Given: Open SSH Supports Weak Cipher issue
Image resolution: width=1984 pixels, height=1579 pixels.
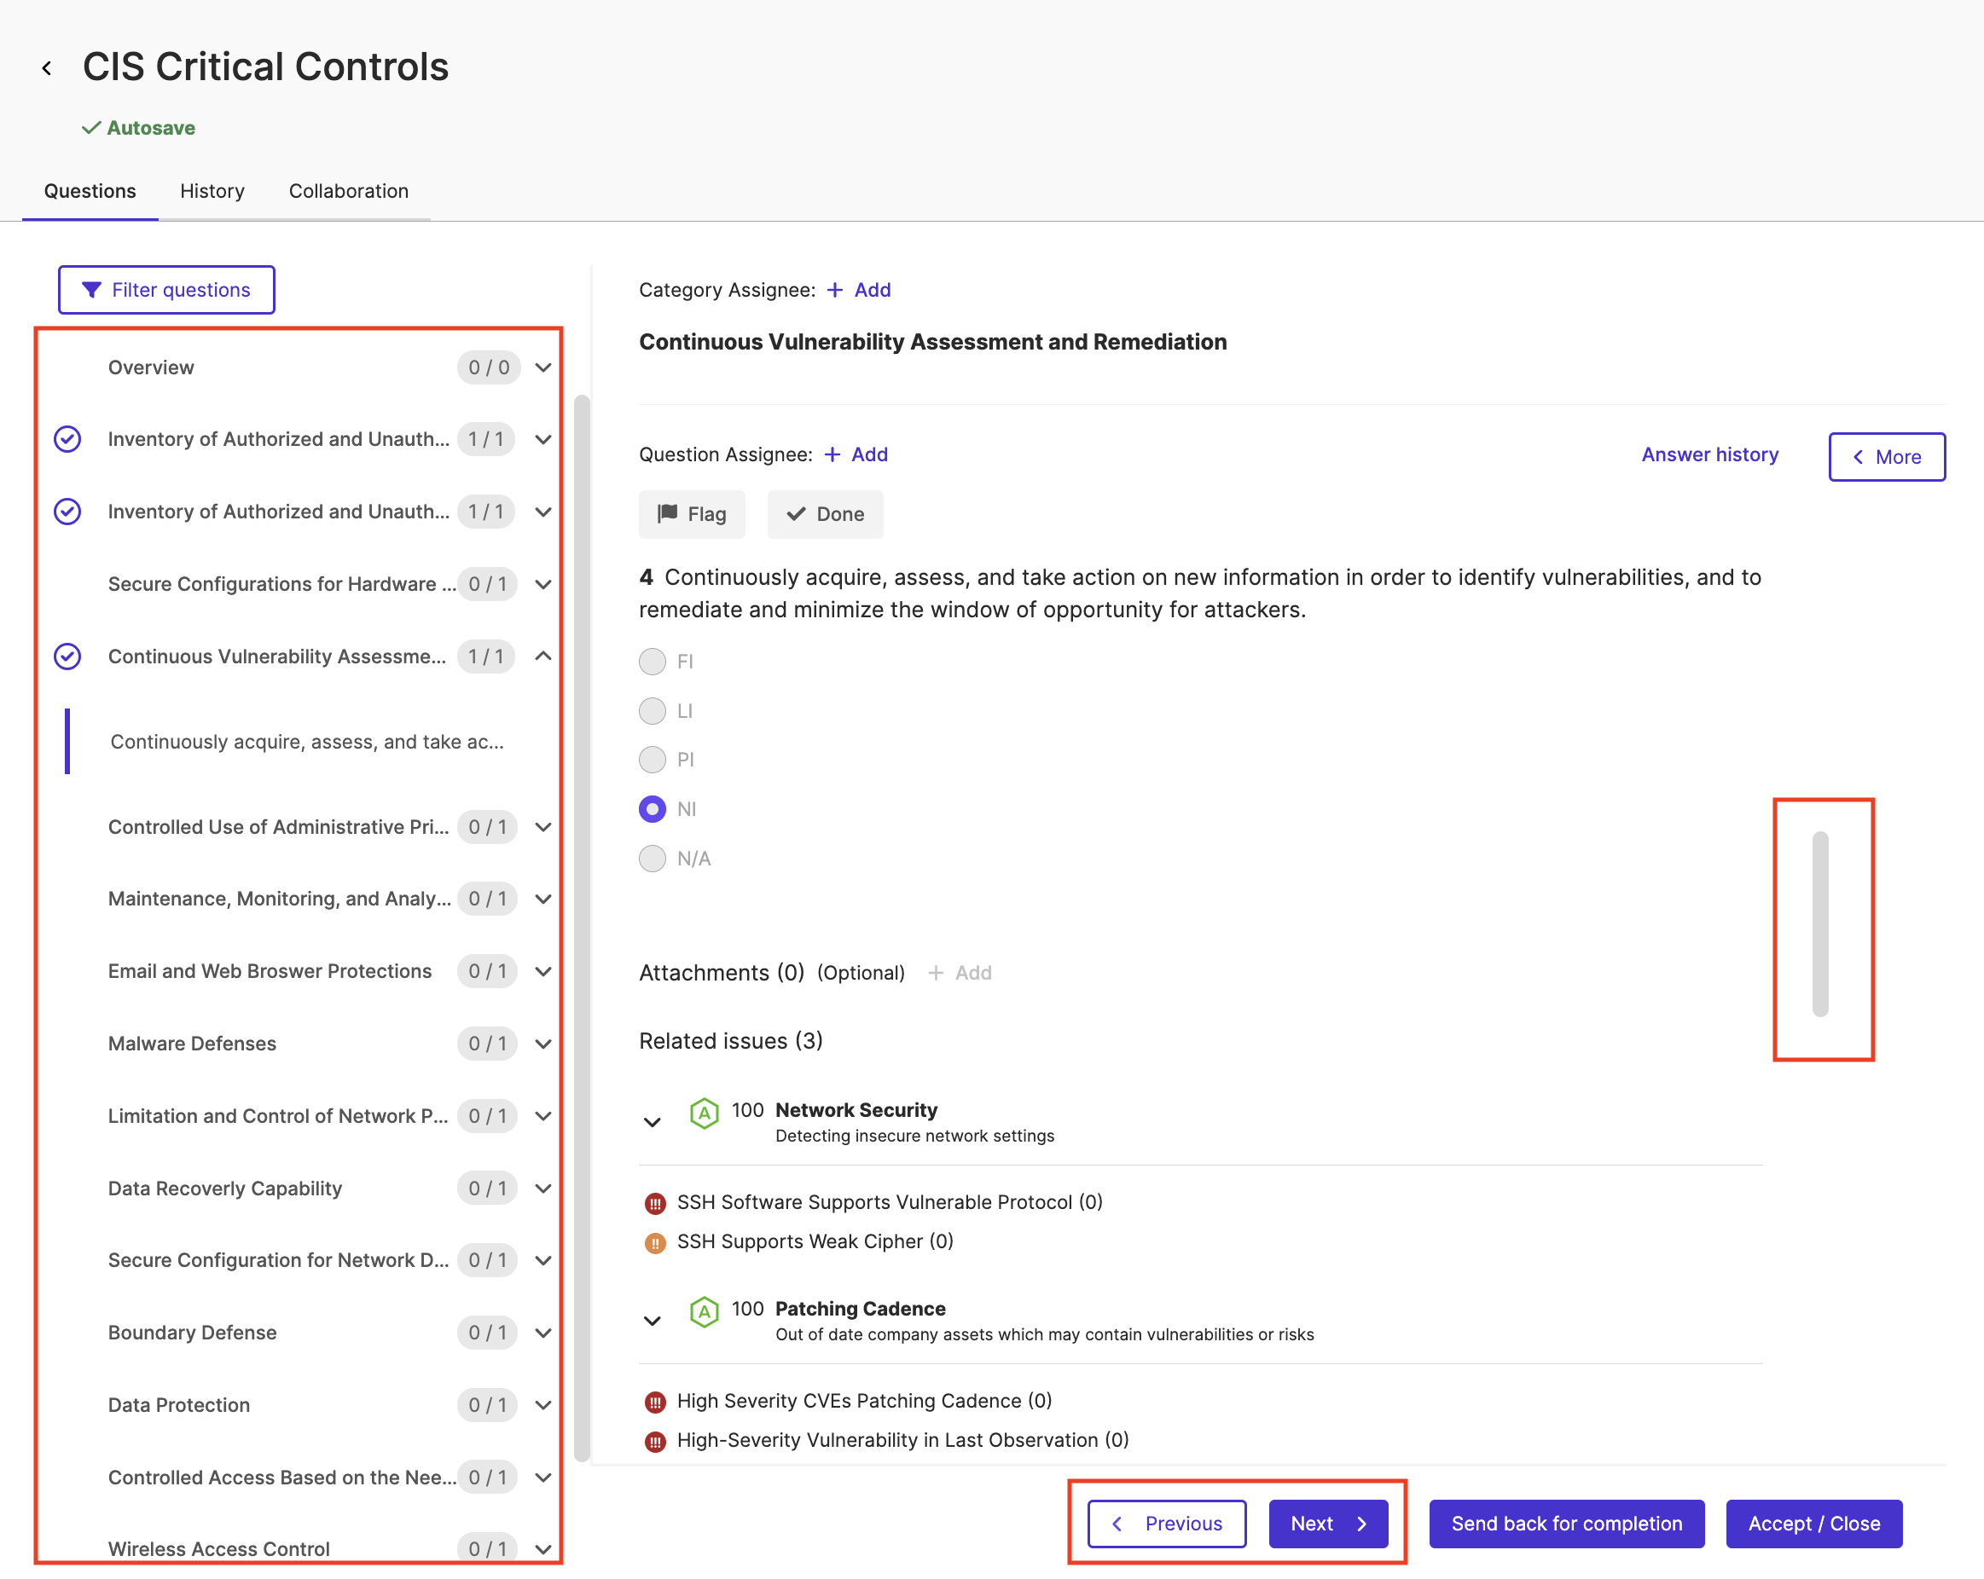Looking at the screenshot, I should [815, 1241].
